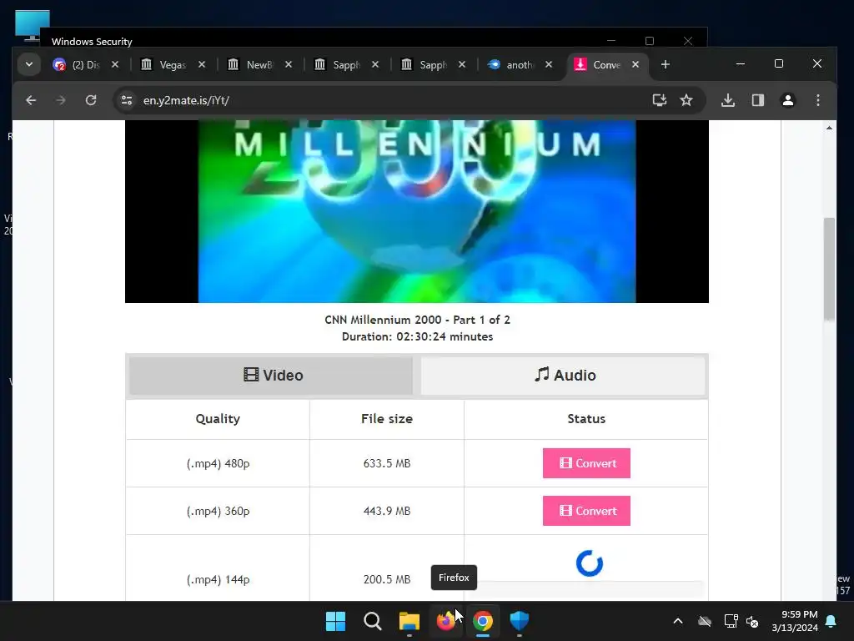854x641 pixels.
Task: Bookmark this page with the star icon
Action: (686, 100)
